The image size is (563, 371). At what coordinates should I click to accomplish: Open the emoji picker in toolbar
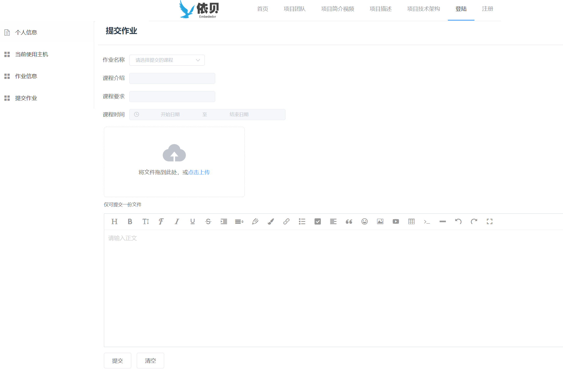click(364, 222)
